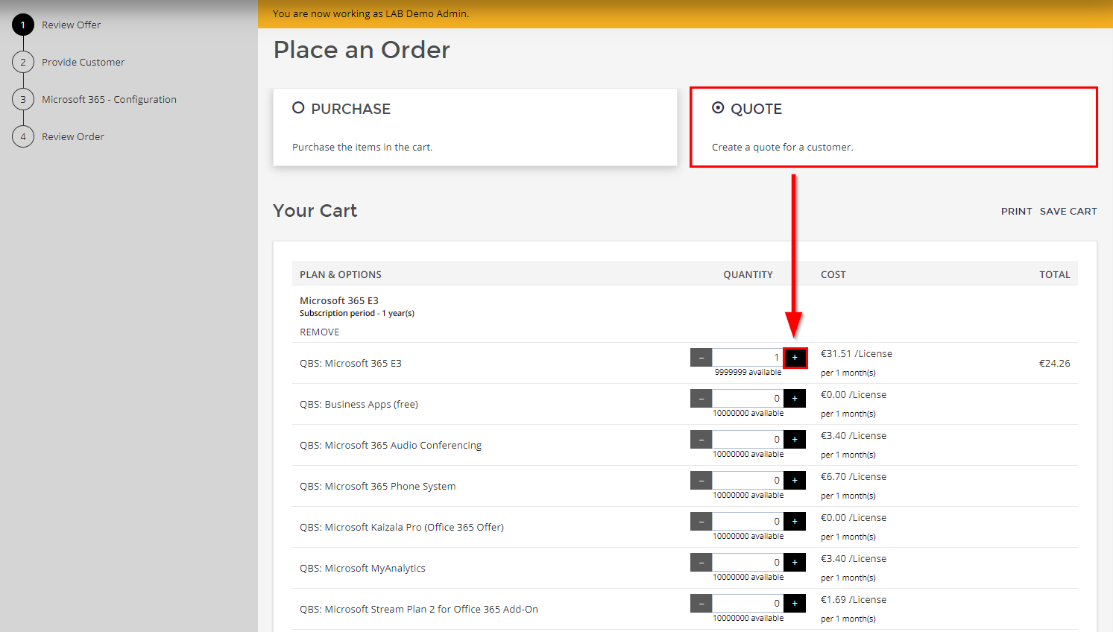The width and height of the screenshot is (1113, 632).
Task: Select the QUOTE radio option
Action: point(718,108)
